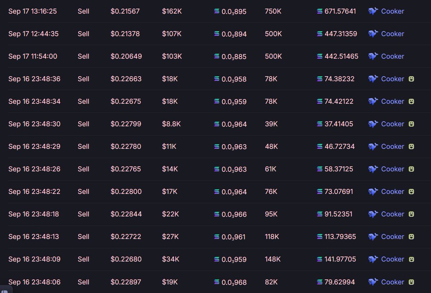Click the green face icon in the 23:48:06 row
Screen dimensions: 431x293
412,282
